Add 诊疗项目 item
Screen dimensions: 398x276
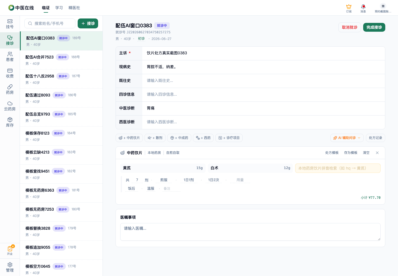pyautogui.click(x=229, y=138)
